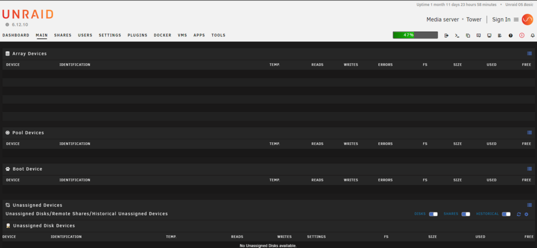Open the Shares tab
Viewport: 537px width, 248px height.
click(x=63, y=35)
